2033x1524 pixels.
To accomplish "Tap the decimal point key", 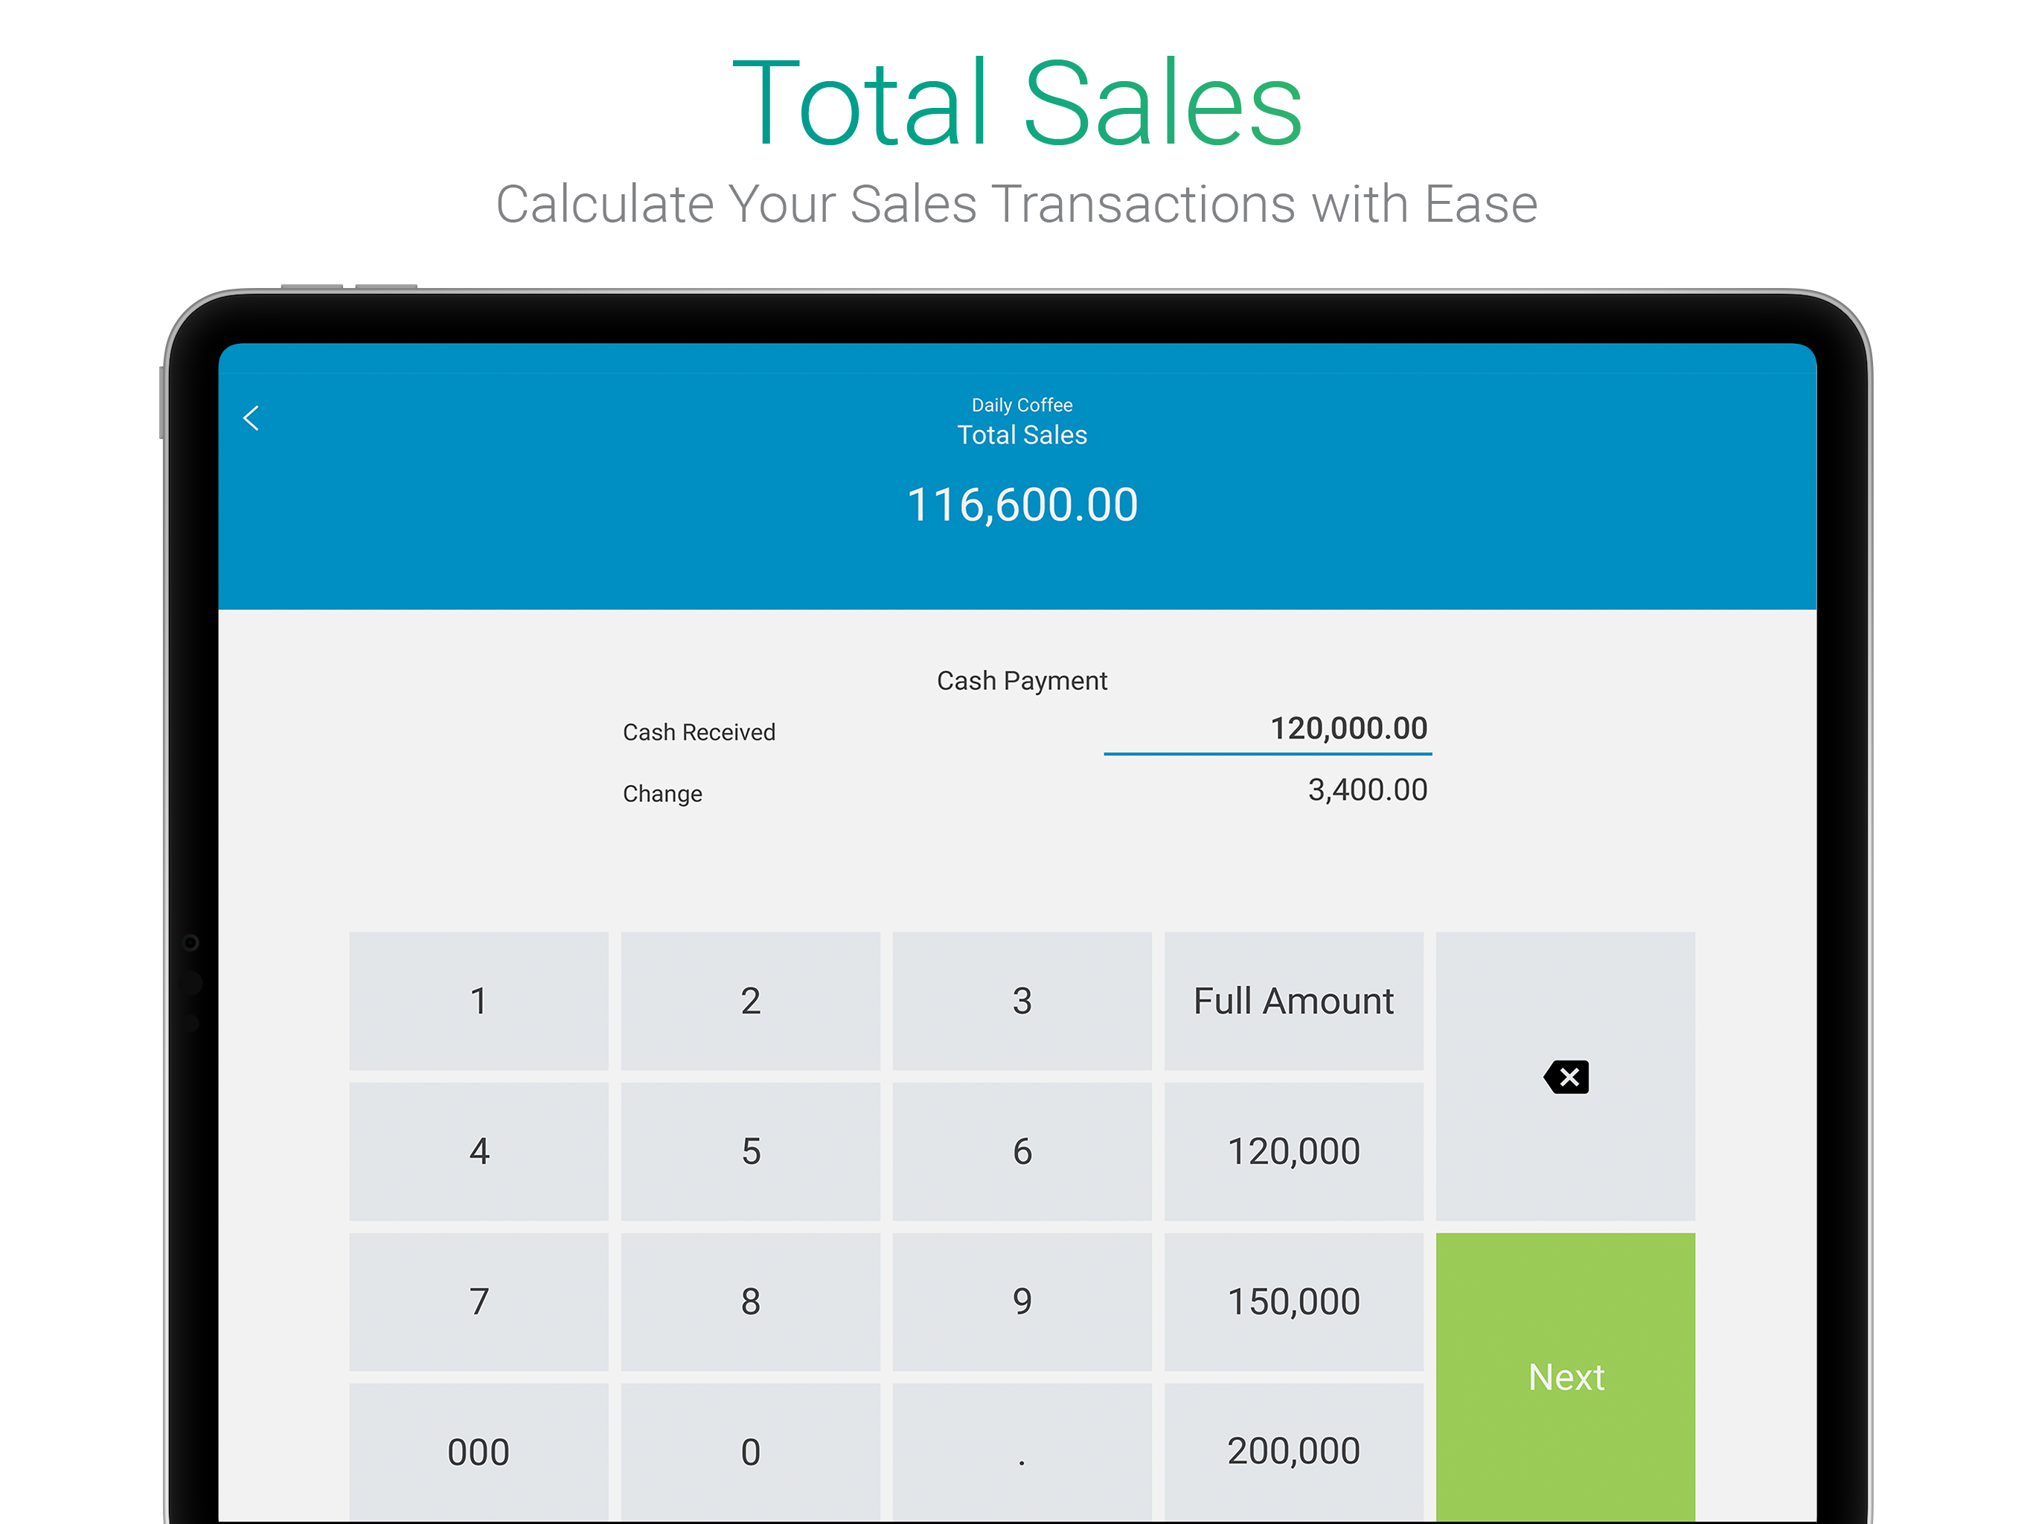I will (x=1022, y=1451).
